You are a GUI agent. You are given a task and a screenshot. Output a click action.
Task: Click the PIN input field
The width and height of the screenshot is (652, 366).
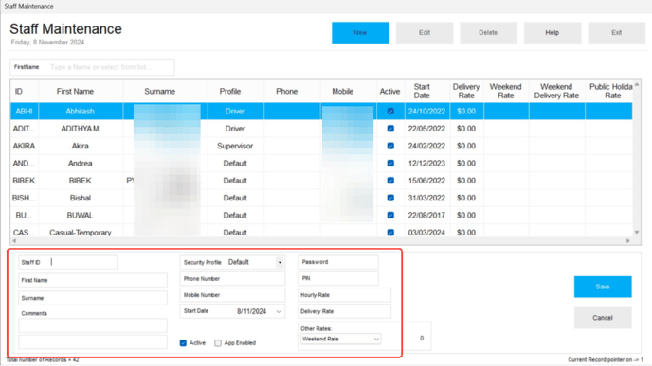coord(338,278)
